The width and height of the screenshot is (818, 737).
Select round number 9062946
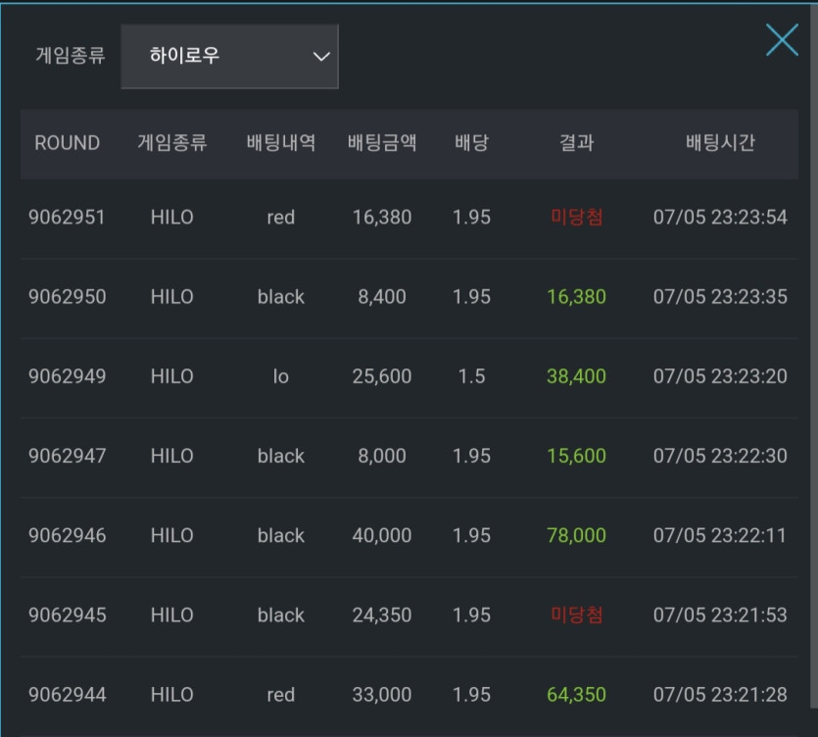[x=67, y=535]
